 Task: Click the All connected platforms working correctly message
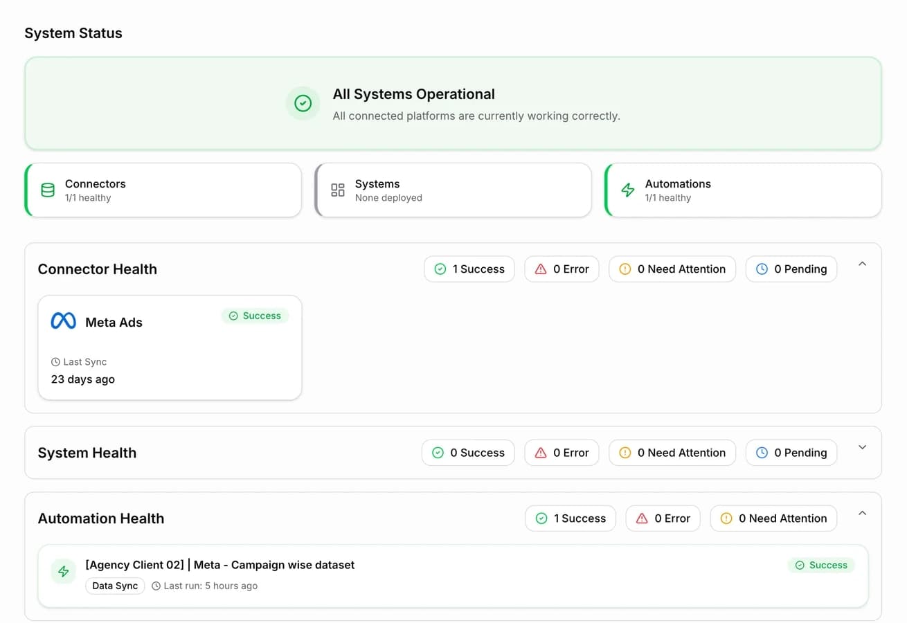(476, 116)
